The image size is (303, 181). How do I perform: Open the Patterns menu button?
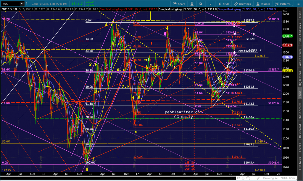[283, 4]
